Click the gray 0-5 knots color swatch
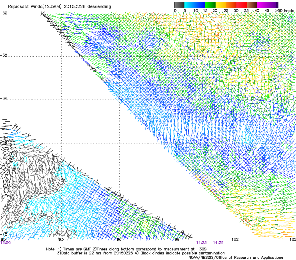Screen dimensions: 296x260 click(x=179, y=5)
